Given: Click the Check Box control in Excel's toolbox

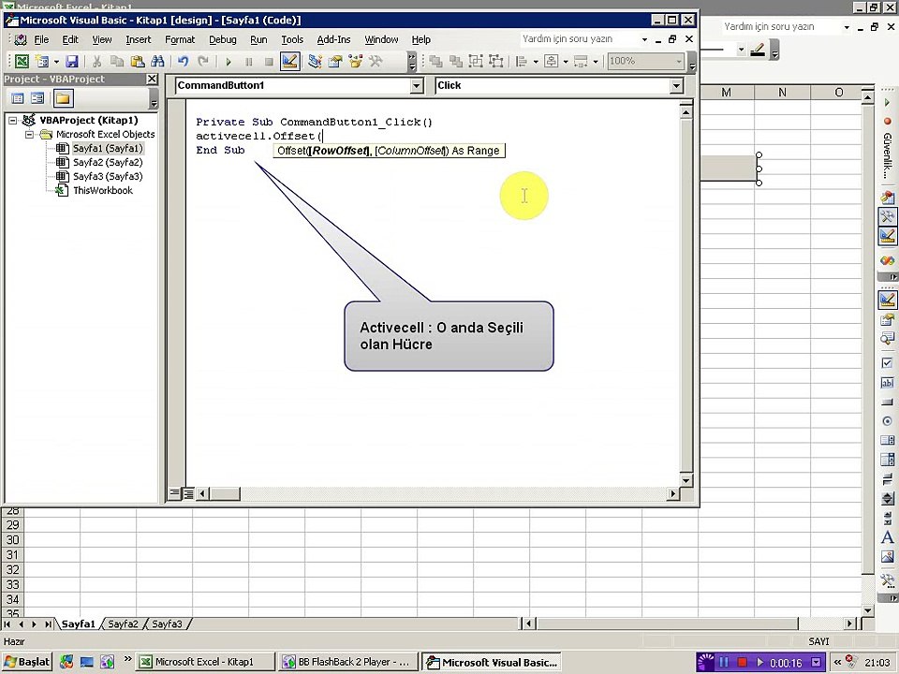Looking at the screenshot, I should click(x=888, y=363).
